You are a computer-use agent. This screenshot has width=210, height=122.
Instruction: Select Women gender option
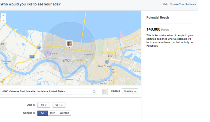coord(64,113)
